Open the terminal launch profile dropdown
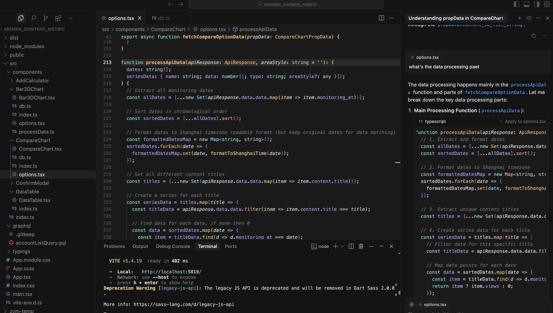Viewport: 553px width, 313px height. pos(342,246)
